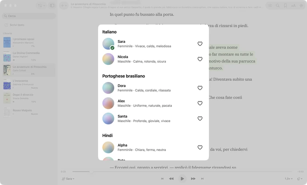Skip to previous track button

pos(162,179)
